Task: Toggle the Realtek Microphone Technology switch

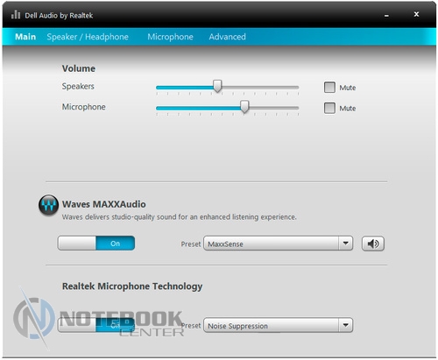Action: tap(96, 325)
